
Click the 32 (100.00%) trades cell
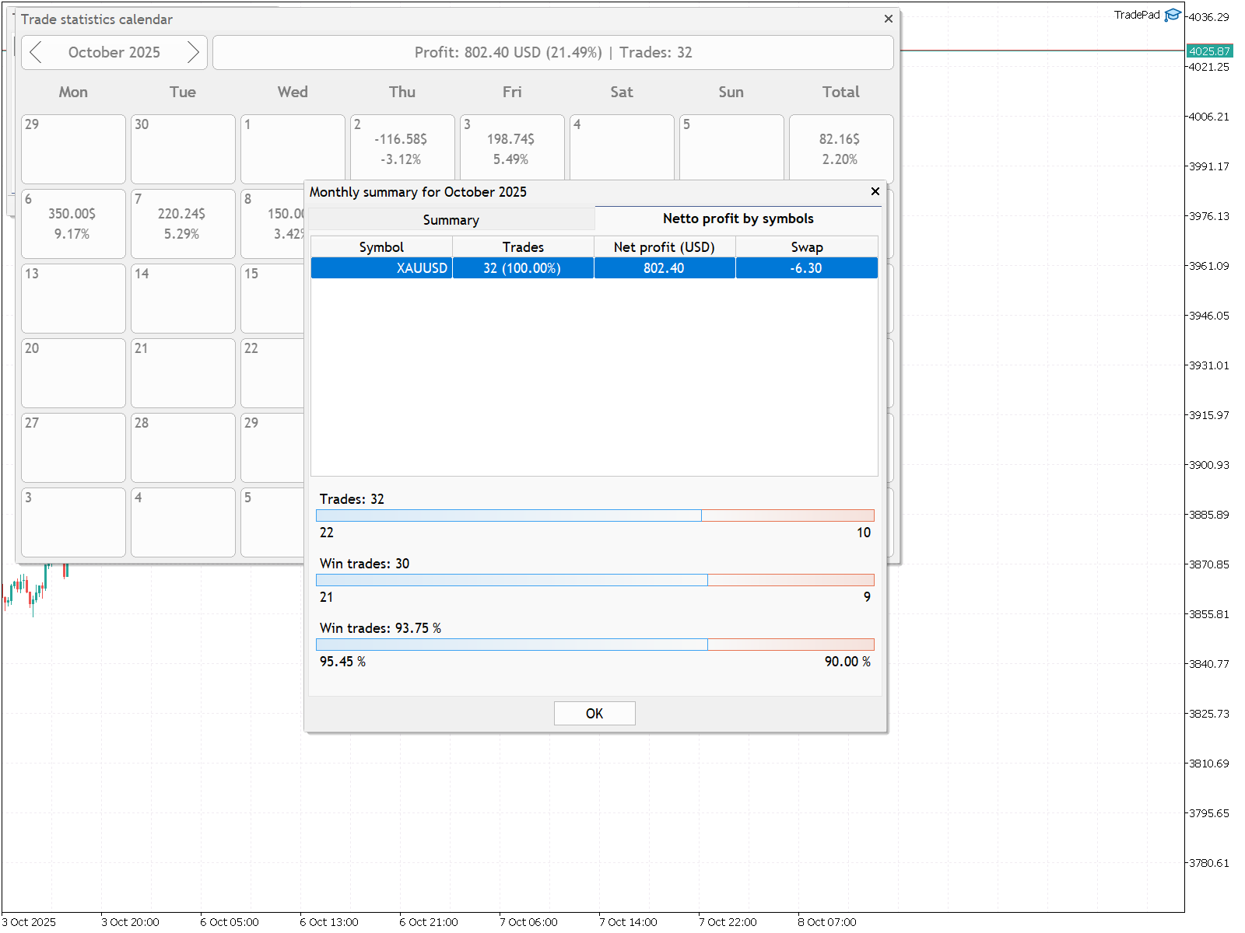coord(523,268)
